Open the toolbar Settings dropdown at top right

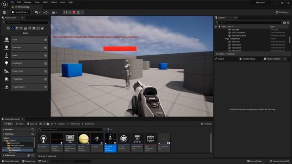point(282,12)
